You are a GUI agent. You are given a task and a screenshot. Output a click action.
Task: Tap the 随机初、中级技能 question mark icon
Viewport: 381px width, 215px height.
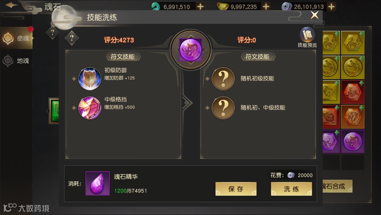coord(223,108)
